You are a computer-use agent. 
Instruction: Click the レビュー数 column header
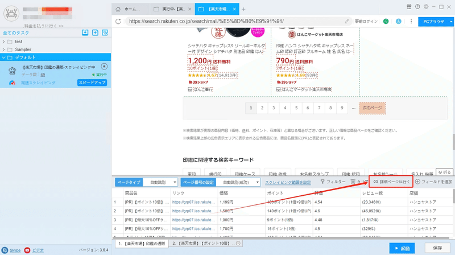click(x=384, y=193)
